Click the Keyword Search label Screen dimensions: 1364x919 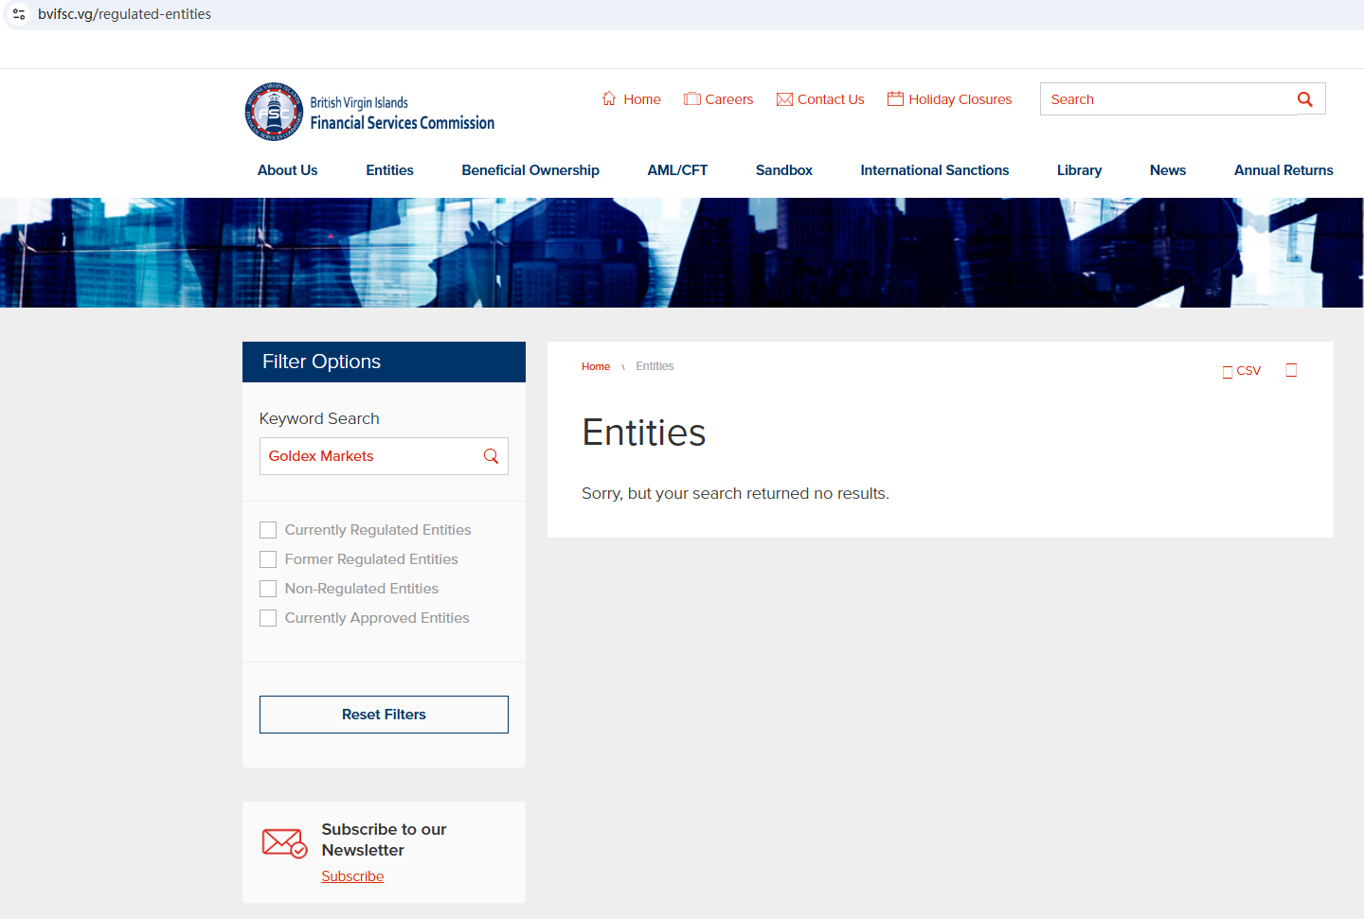pyautogui.click(x=319, y=418)
